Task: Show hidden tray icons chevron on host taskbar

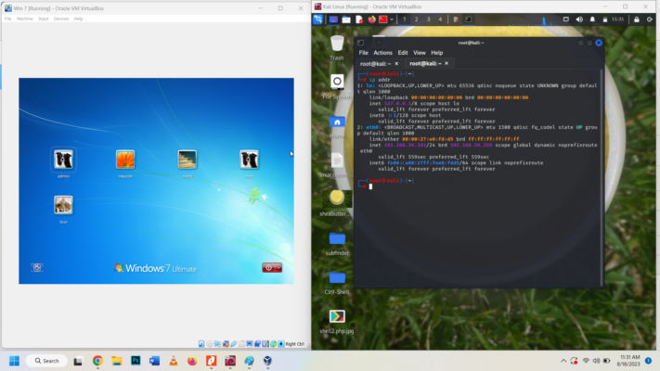Action: (563, 361)
